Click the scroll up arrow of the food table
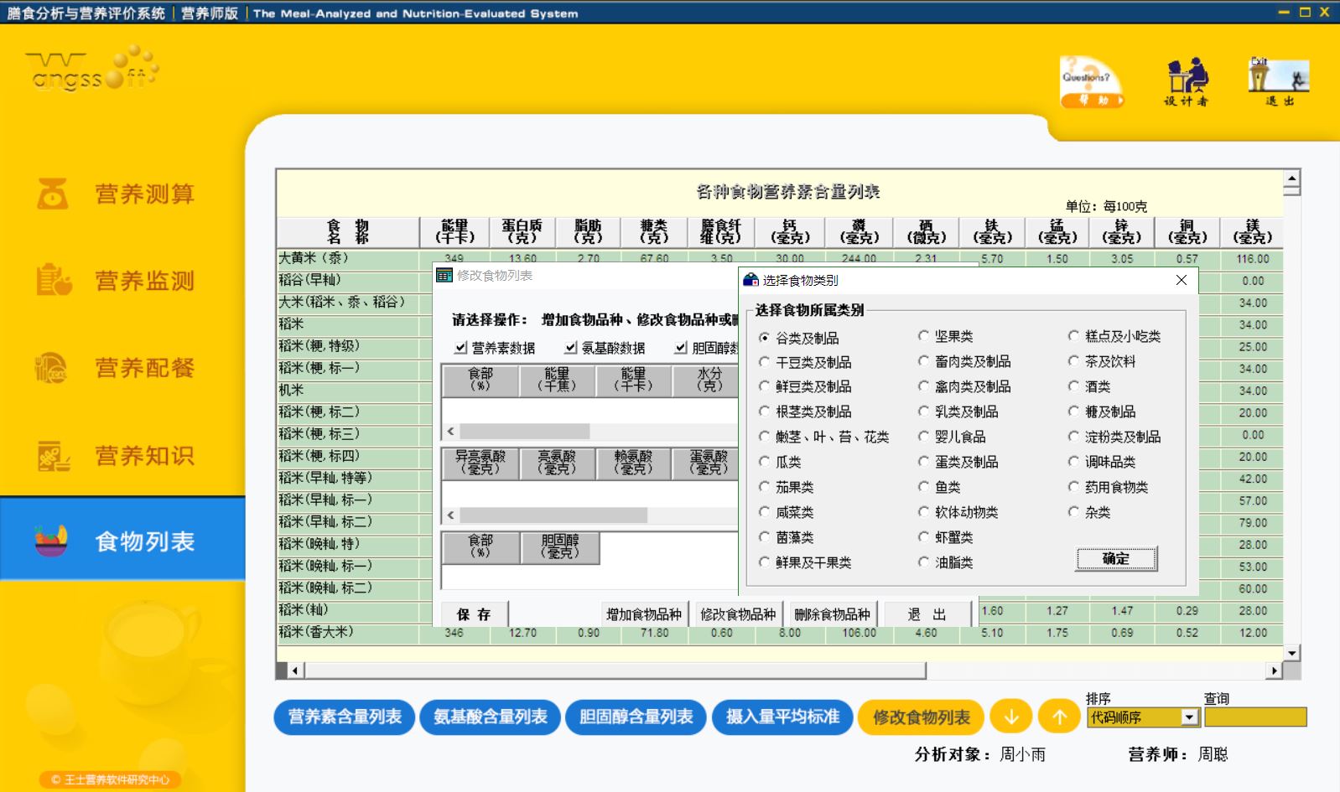Screen dimensions: 1340x792 (x=1292, y=178)
